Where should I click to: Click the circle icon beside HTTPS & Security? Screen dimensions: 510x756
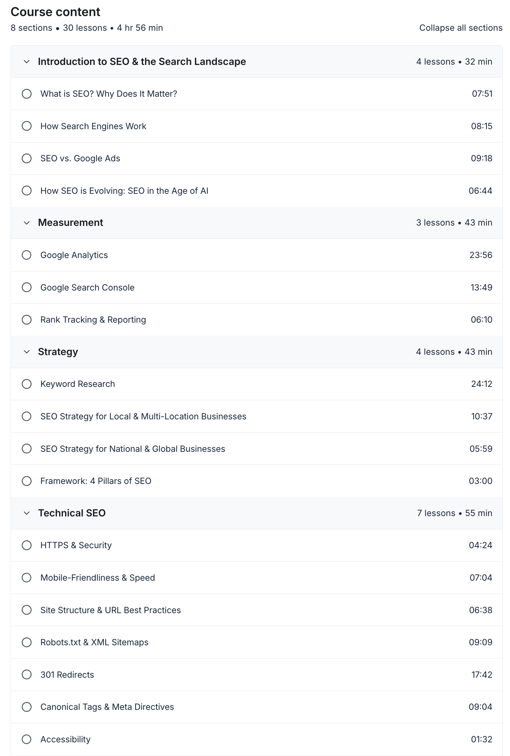[x=27, y=545]
